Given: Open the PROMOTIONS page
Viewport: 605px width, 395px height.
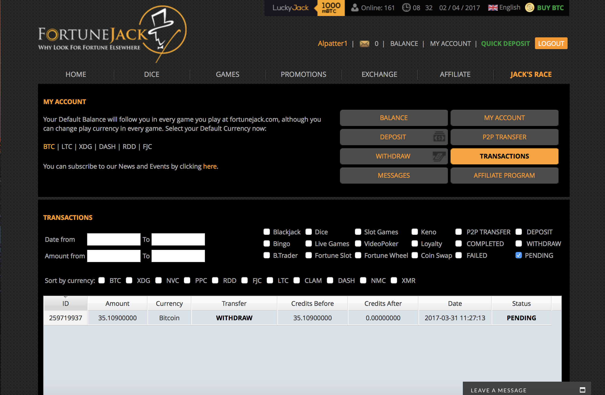Looking at the screenshot, I should 304,74.
